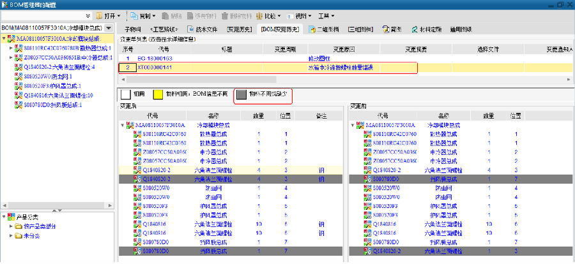Expand the S08110RC42C0760780B 散热器总成 tree node

(11, 48)
